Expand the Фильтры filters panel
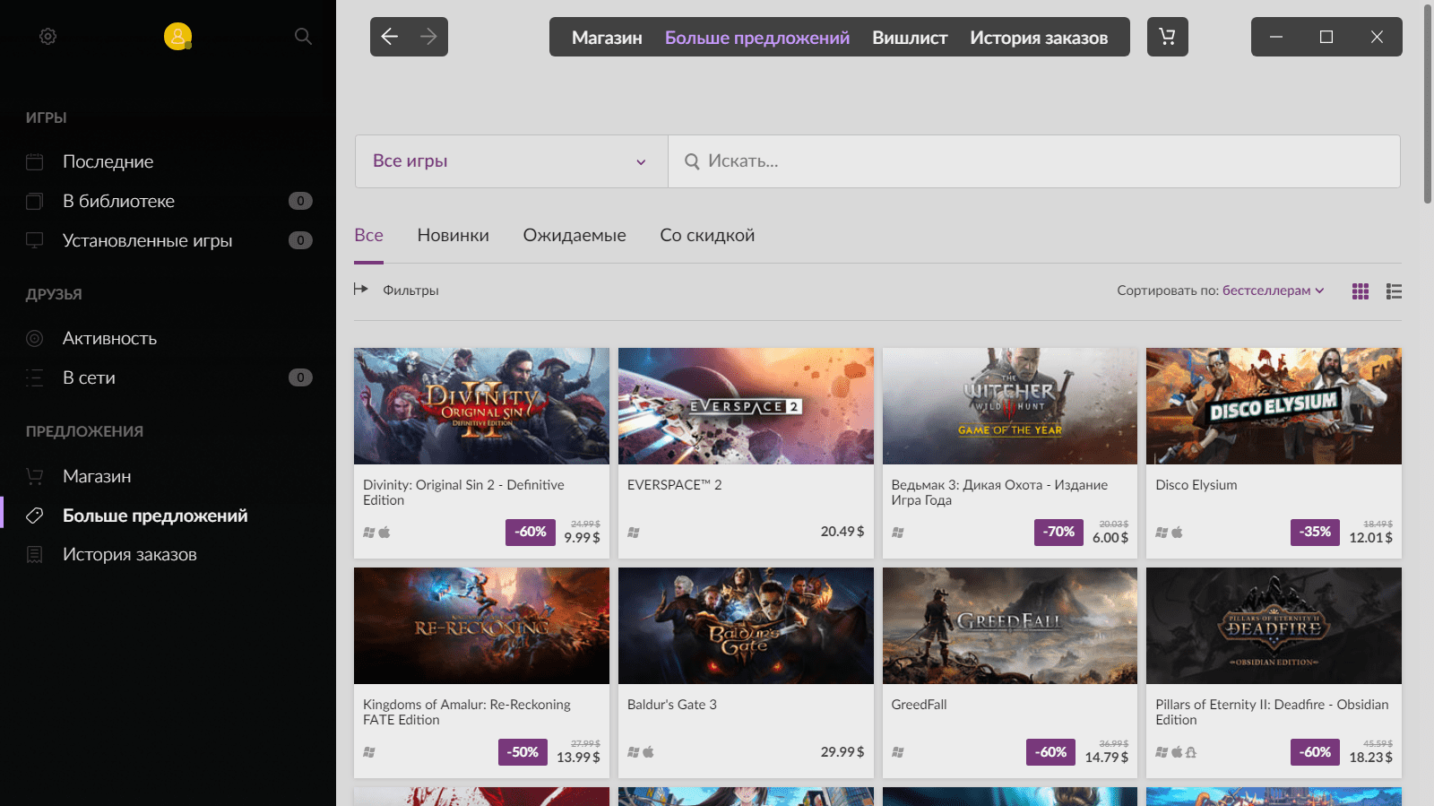1434x806 pixels. 396,290
